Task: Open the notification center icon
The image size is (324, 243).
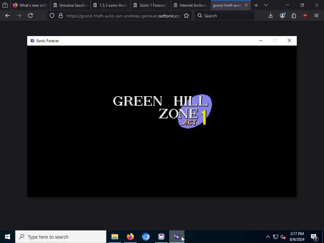Action: [x=314, y=237]
